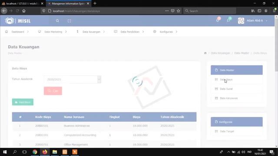278x156 pixels.
Task: Open the messages chat icon
Action: click(x=228, y=20)
